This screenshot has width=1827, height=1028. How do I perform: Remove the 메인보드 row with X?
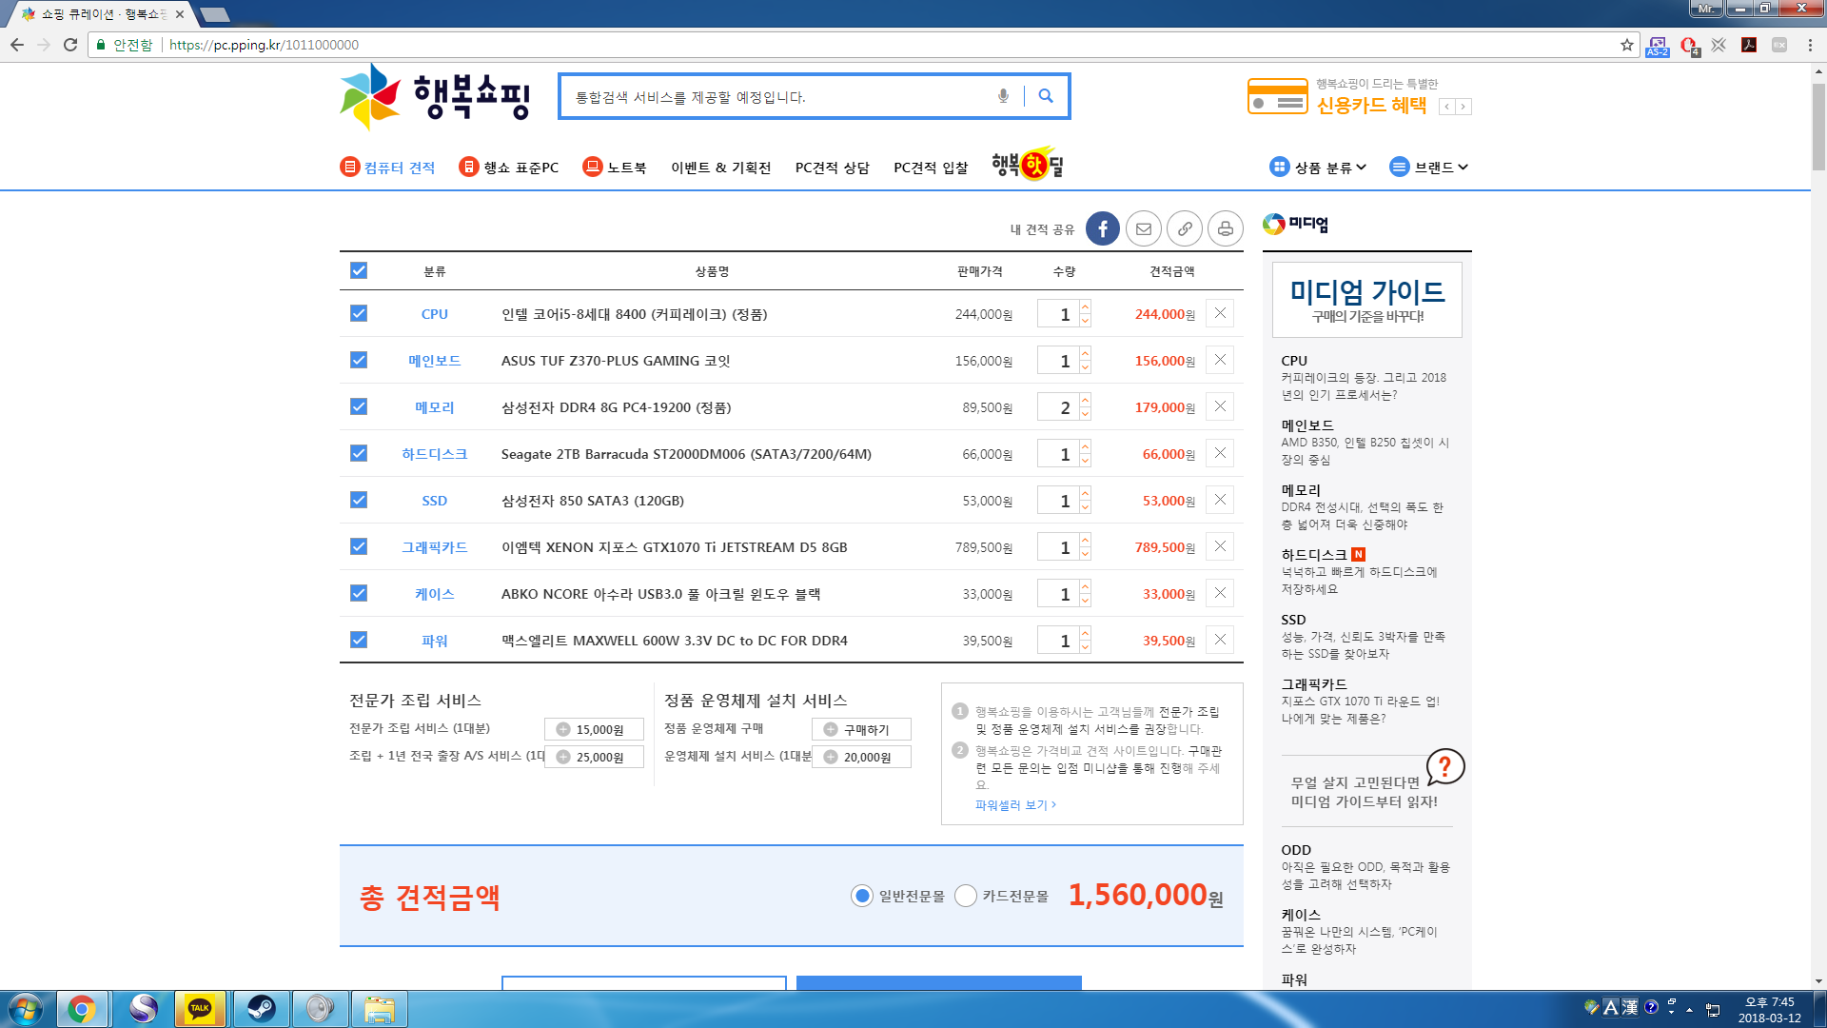[1220, 360]
